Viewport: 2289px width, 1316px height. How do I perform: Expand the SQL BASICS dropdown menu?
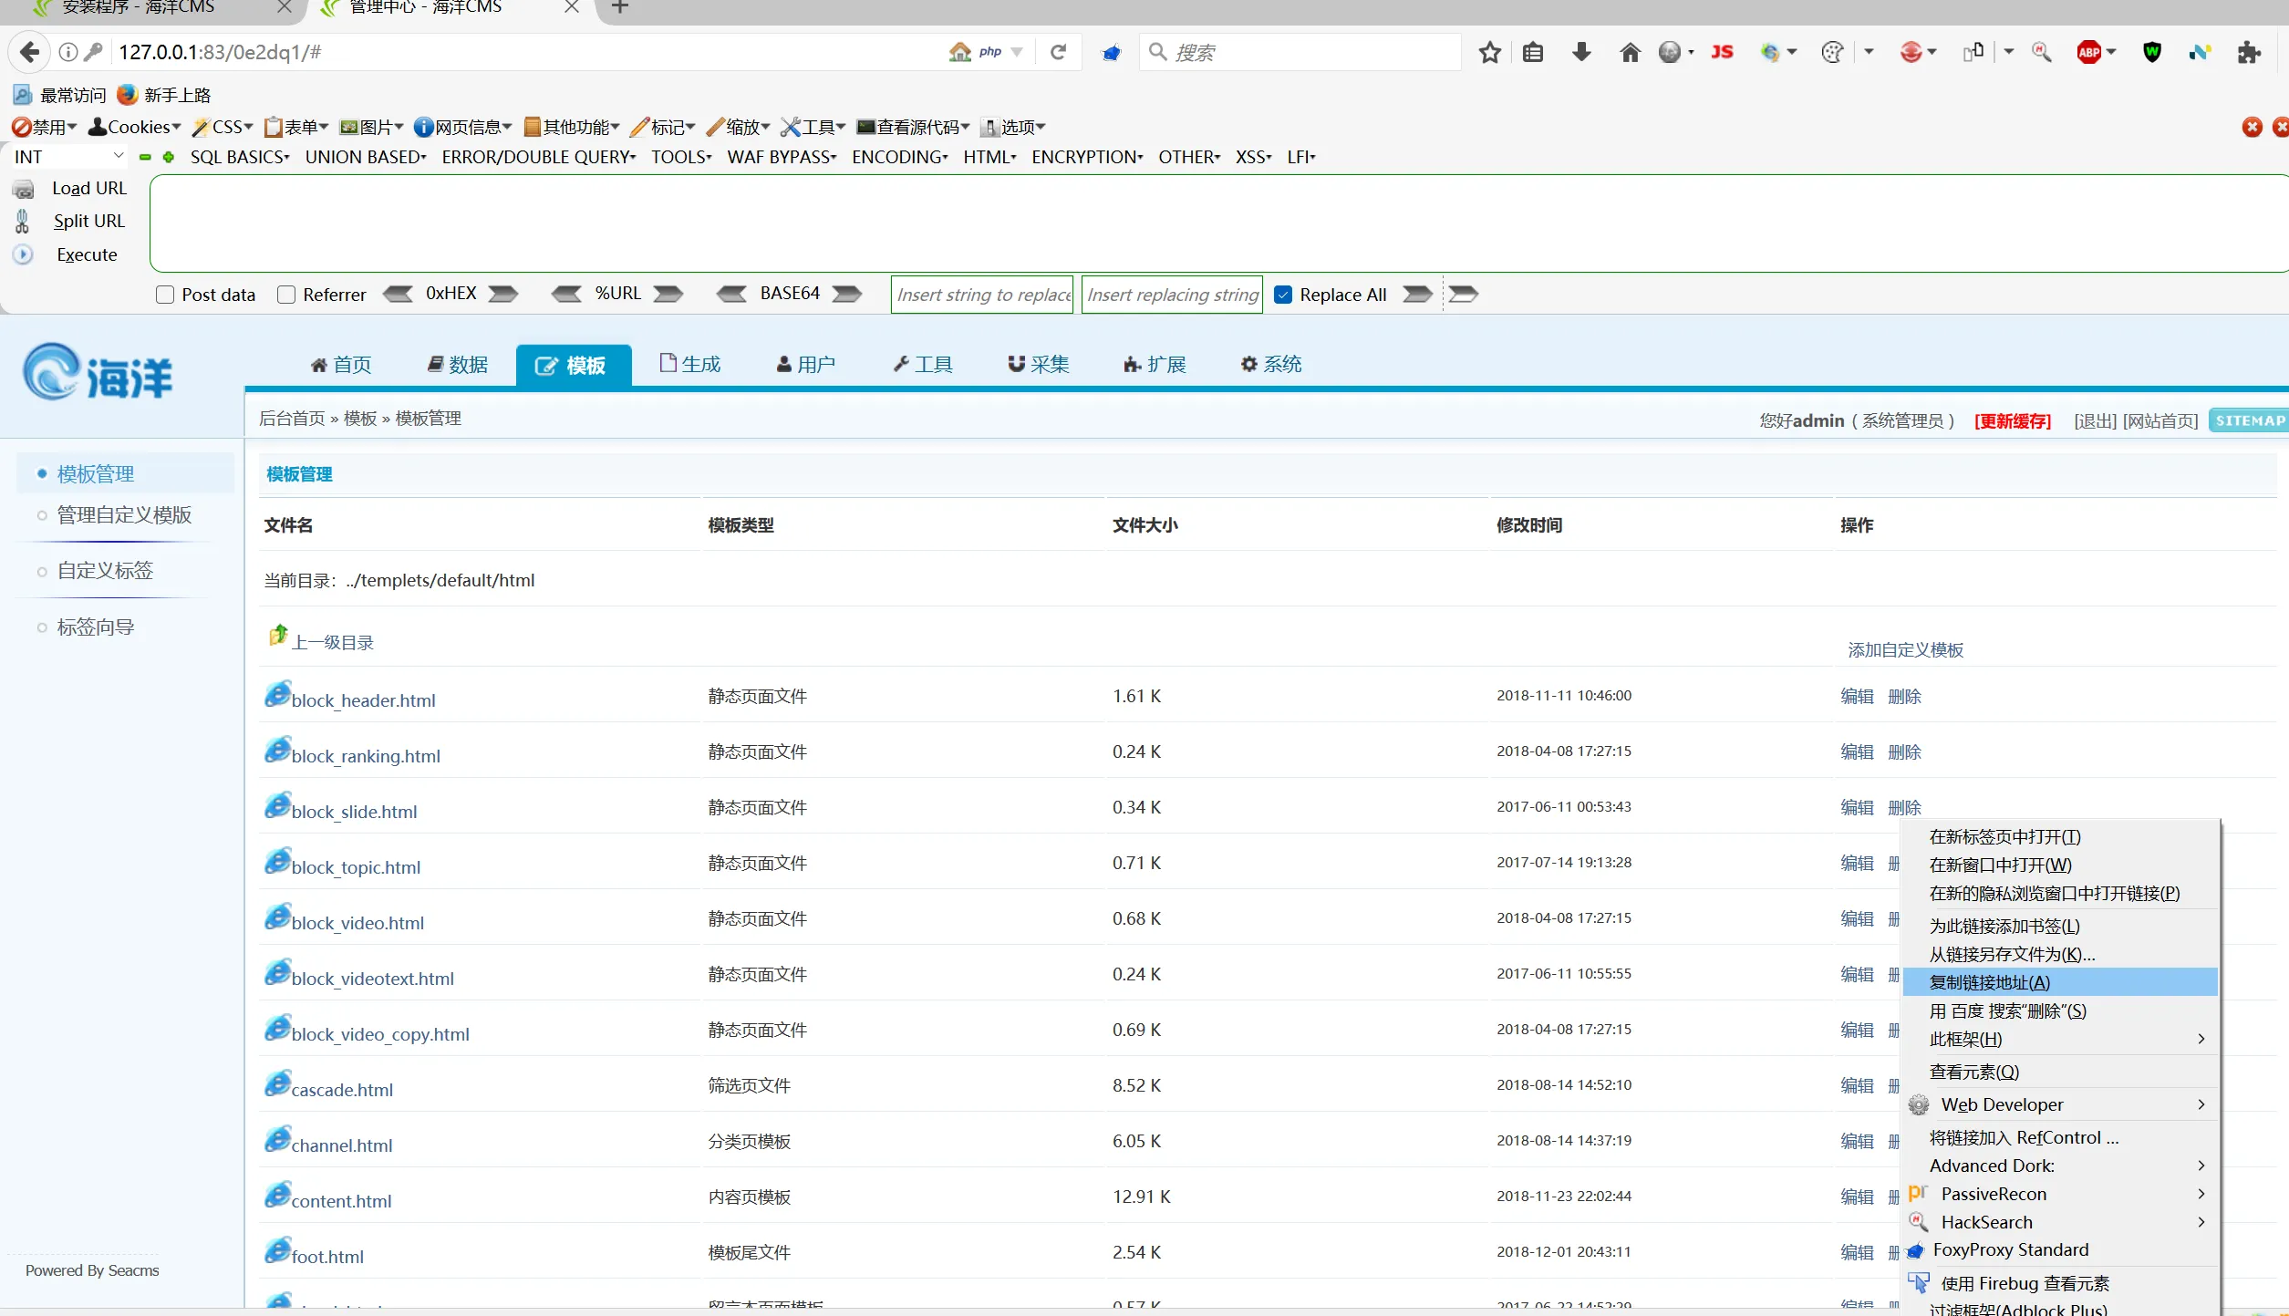coord(239,157)
